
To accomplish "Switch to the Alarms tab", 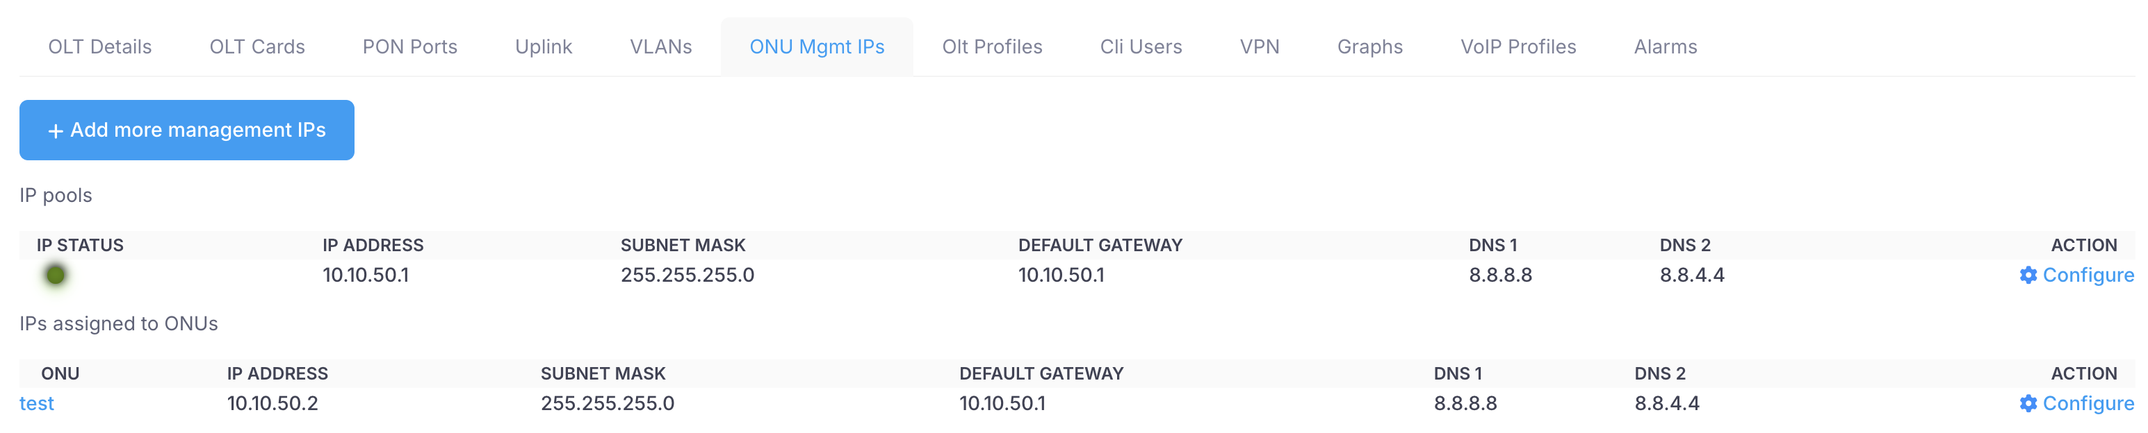I will pyautogui.click(x=1665, y=46).
